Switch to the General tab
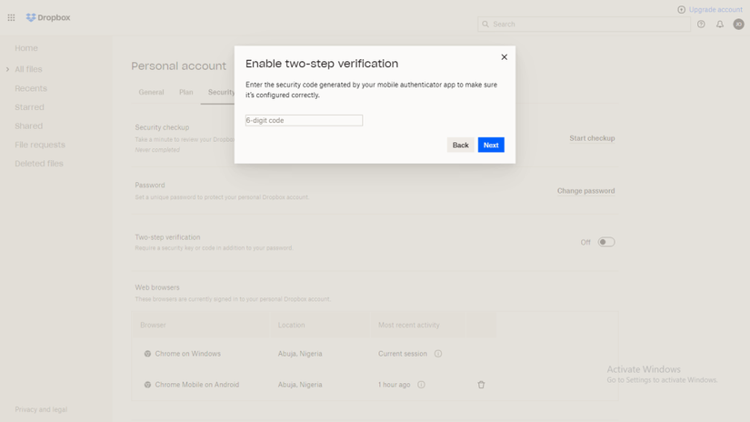Image resolution: width=750 pixels, height=422 pixels. 151,92
